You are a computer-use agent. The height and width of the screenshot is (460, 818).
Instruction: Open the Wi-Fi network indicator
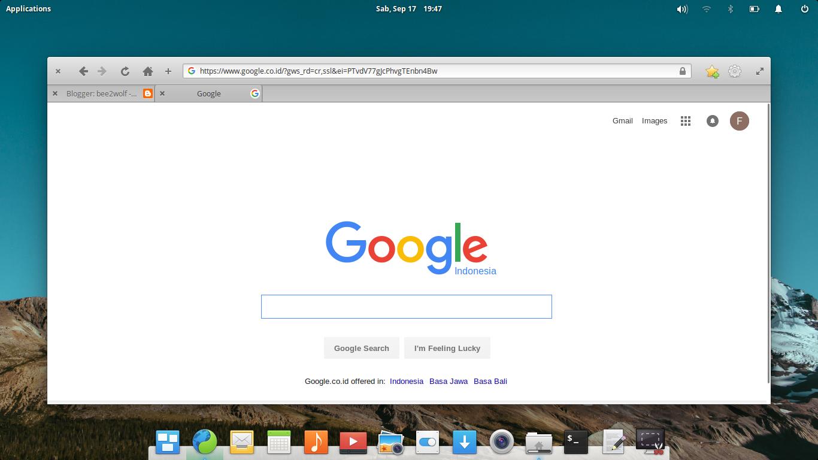707,9
